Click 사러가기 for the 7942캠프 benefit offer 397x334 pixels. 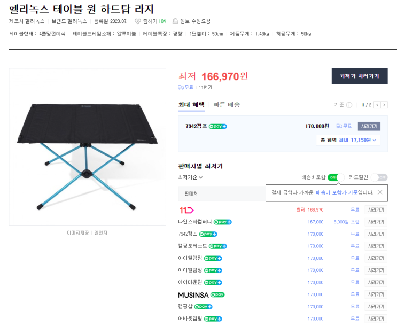[x=369, y=126]
